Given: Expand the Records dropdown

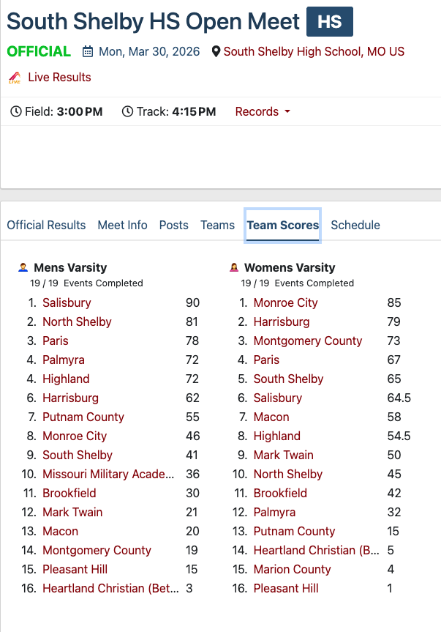Looking at the screenshot, I should click(263, 112).
